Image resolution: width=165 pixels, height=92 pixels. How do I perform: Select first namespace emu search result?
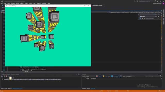coord(9,78)
